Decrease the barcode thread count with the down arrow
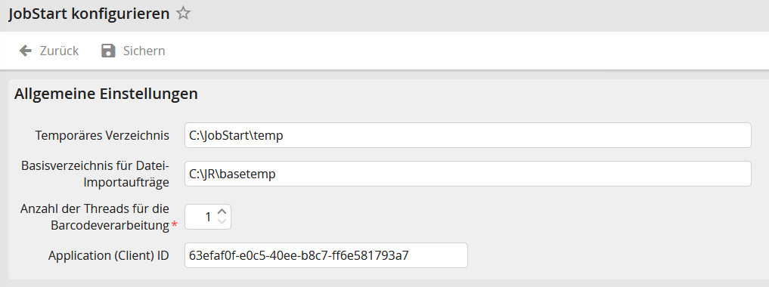 click(x=222, y=221)
